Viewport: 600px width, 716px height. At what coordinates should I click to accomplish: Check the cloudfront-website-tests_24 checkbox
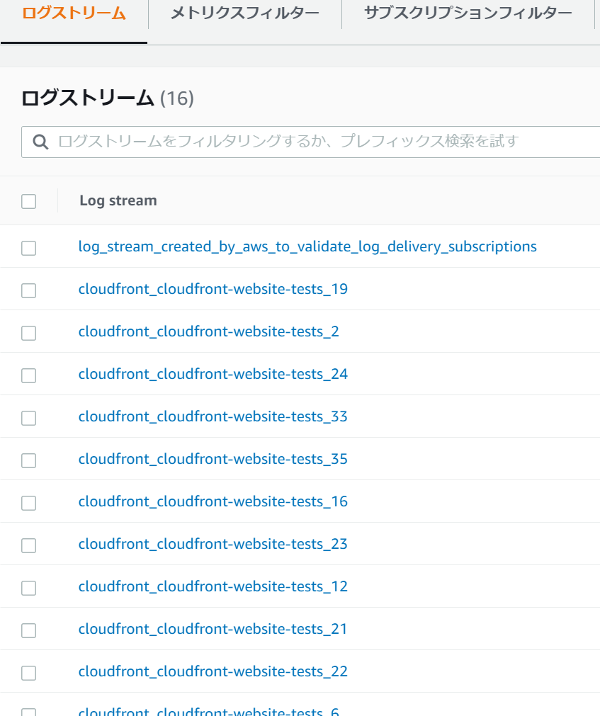(x=28, y=375)
